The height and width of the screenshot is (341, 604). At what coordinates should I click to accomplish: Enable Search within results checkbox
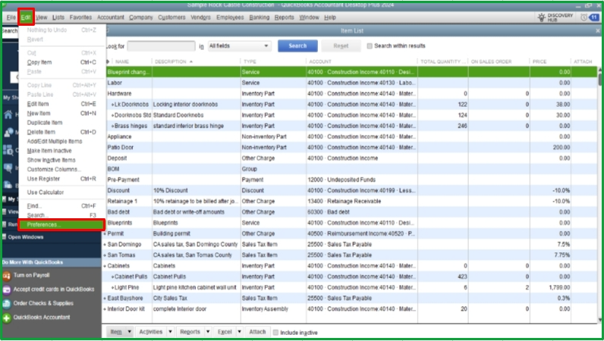point(370,45)
